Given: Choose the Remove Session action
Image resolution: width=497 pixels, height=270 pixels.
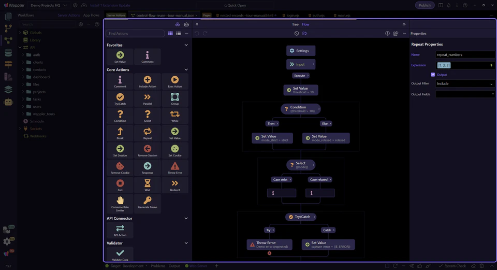Looking at the screenshot, I should (x=148, y=151).
